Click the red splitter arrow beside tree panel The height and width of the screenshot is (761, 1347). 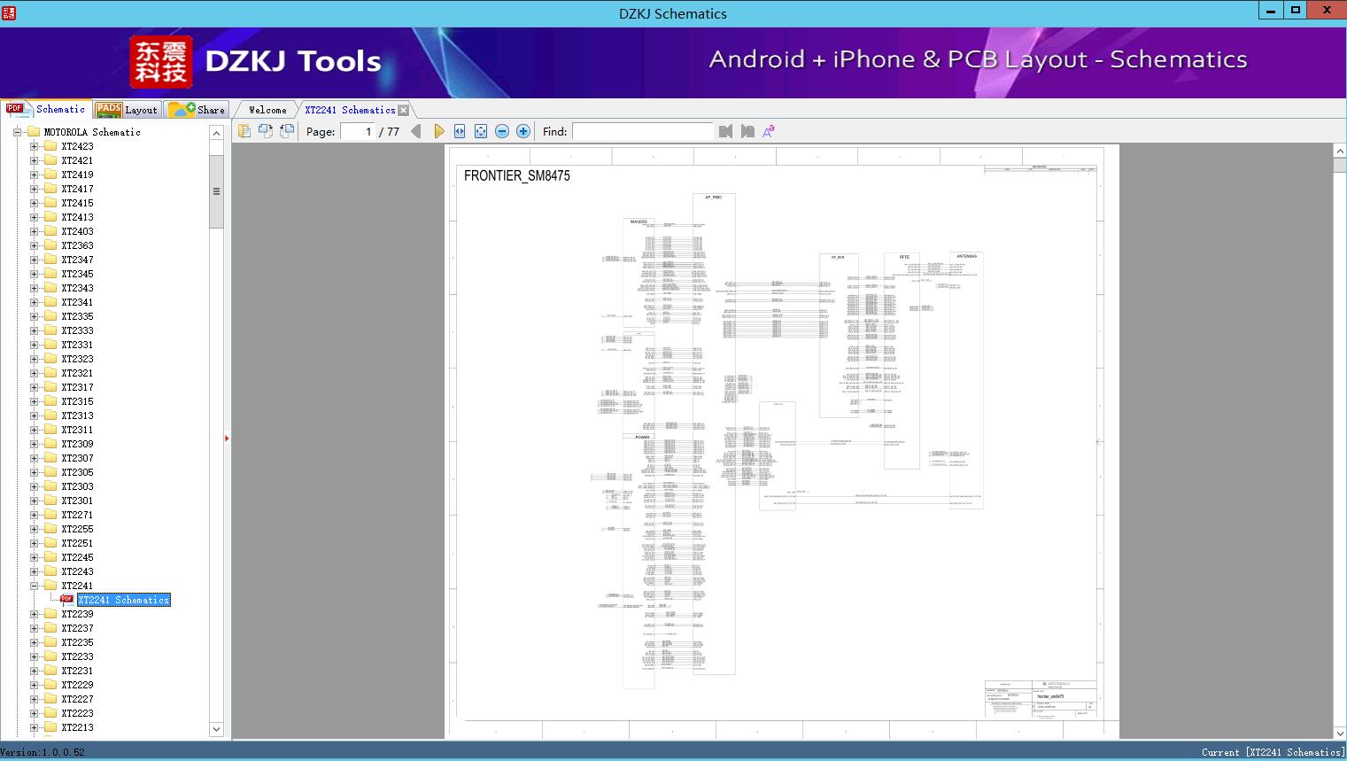(227, 439)
